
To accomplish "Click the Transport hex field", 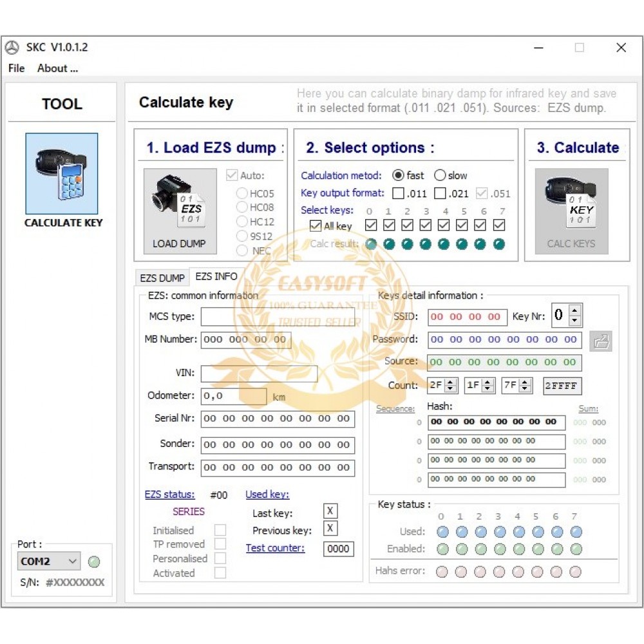I will [278, 468].
